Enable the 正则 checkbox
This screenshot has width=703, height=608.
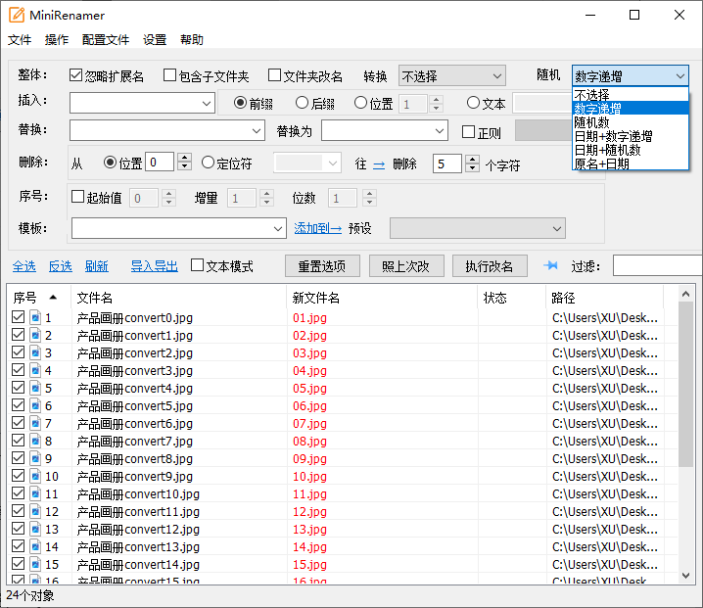pos(469,132)
